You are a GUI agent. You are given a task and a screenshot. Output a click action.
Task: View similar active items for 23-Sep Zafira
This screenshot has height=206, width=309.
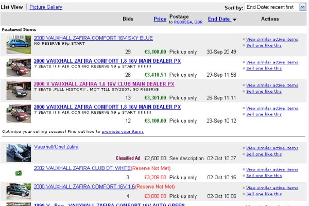[272, 108]
